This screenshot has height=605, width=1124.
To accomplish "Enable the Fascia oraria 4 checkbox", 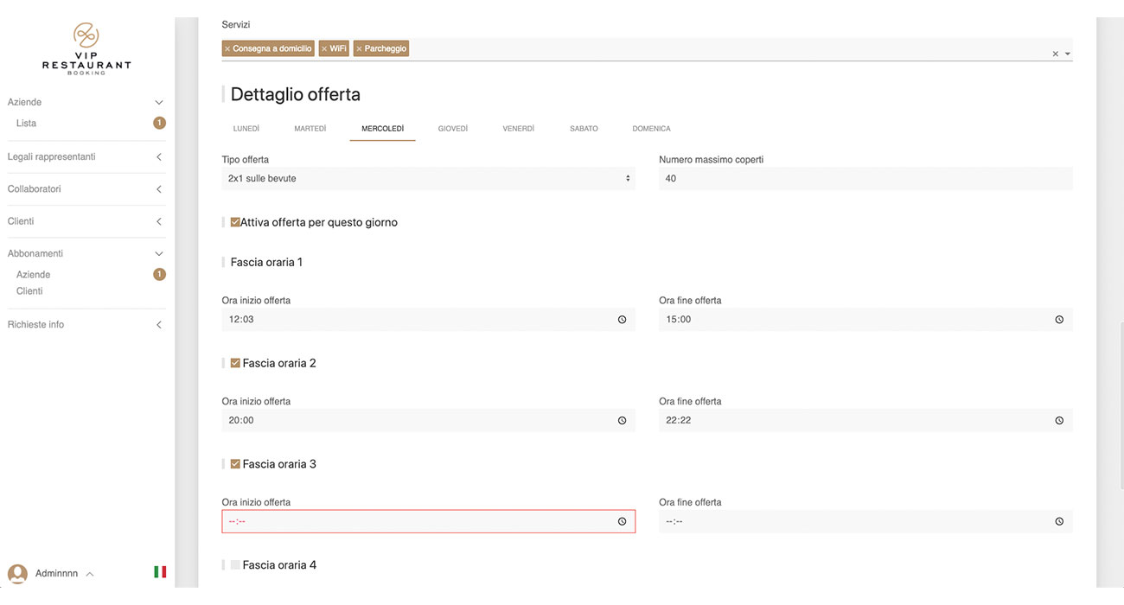I will coord(235,565).
